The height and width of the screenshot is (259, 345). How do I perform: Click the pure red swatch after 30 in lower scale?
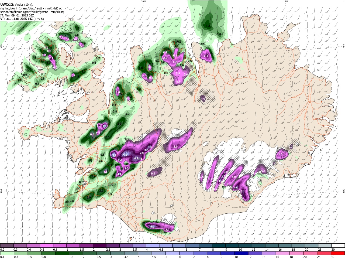(338, 253)
